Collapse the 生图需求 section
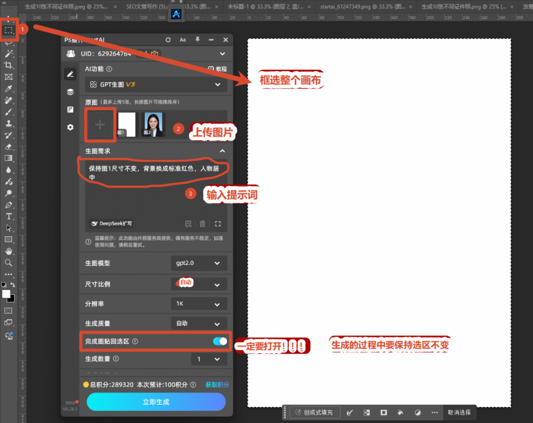The height and width of the screenshot is (423, 533). 222,151
